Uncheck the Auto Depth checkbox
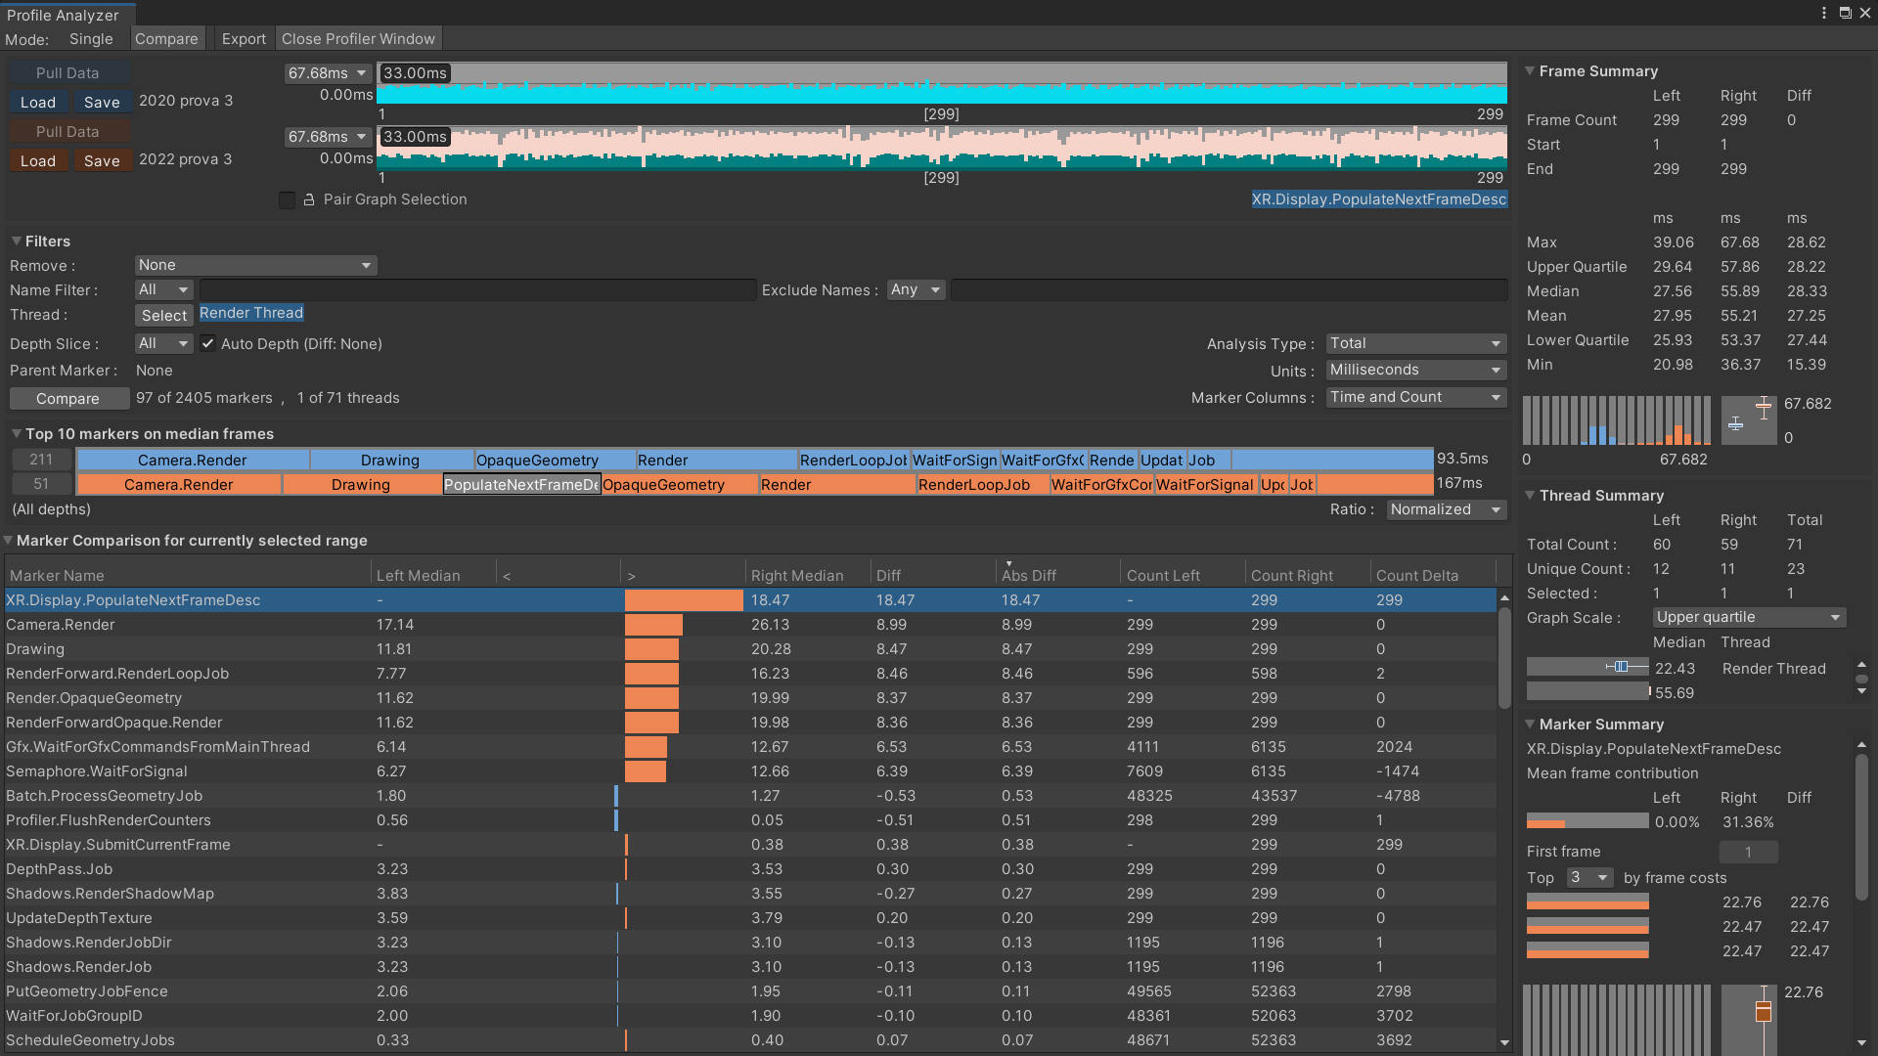The image size is (1878, 1056). (x=207, y=343)
